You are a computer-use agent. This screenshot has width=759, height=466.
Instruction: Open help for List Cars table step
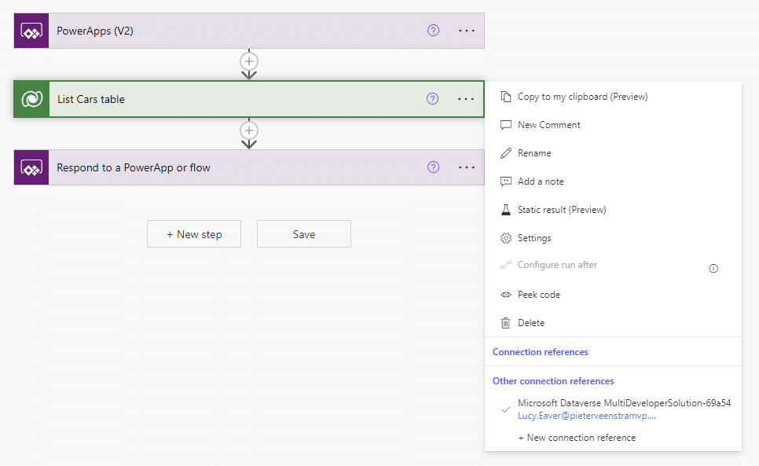433,99
